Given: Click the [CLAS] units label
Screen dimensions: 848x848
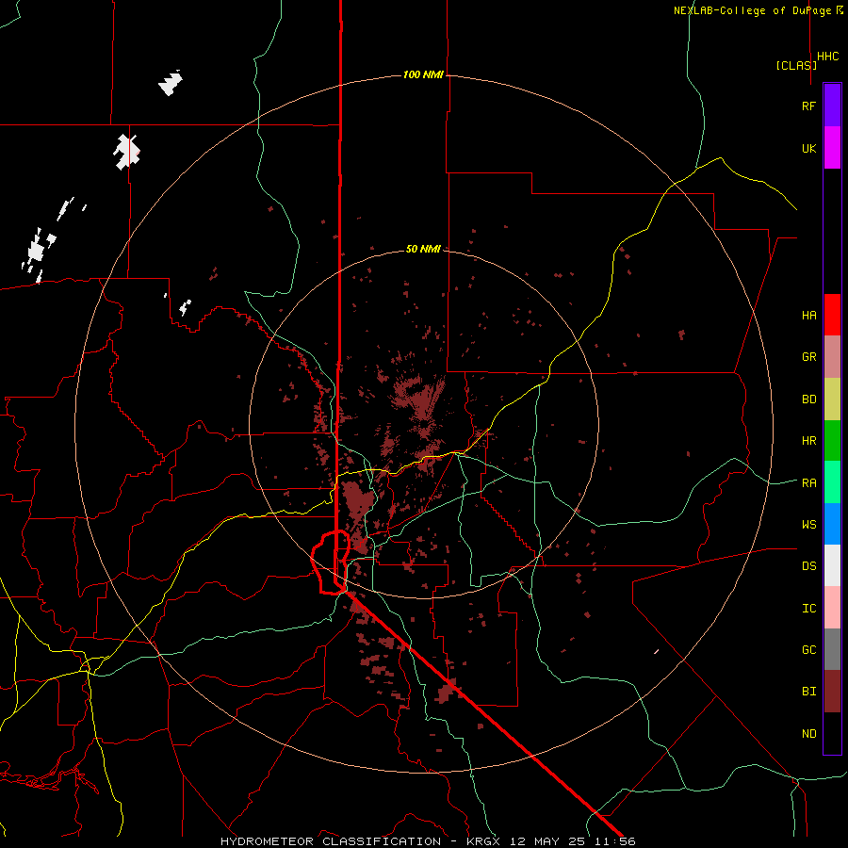Looking at the screenshot, I should pos(796,65).
